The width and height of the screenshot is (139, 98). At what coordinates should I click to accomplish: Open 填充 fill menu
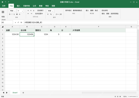[103, 14]
